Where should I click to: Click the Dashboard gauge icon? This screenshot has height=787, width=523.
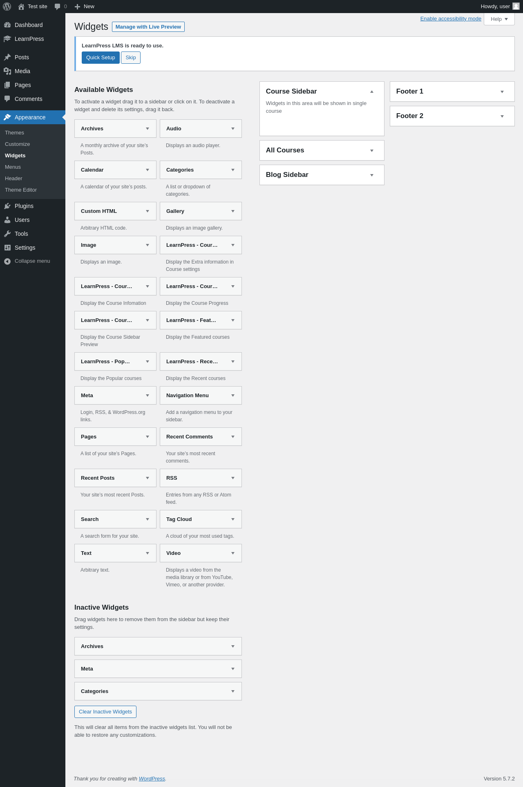7,25
